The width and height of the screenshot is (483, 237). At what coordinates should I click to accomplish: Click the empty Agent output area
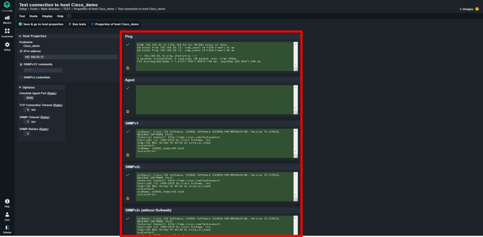pyautogui.click(x=215, y=100)
